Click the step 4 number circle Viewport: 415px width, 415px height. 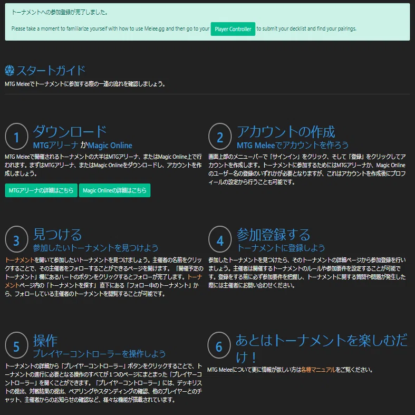pos(220,239)
